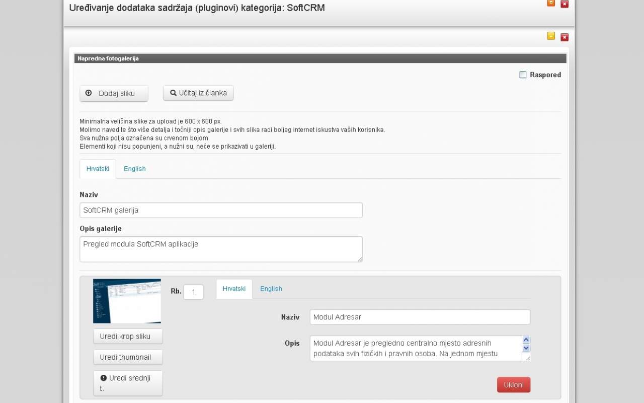The height and width of the screenshot is (403, 644).
Task: Click the Uredi thumbnail button
Action: coord(128,357)
